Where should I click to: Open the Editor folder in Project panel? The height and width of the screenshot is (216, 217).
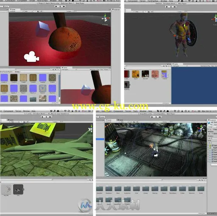(x=118, y=190)
